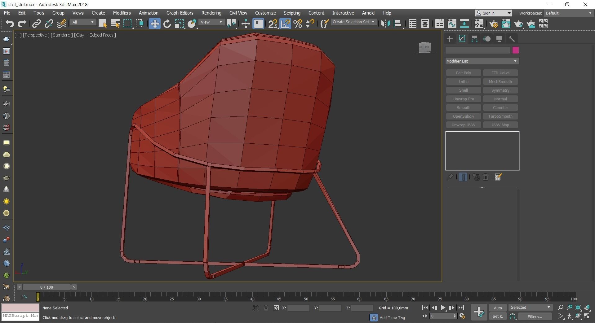Viewport: 595px width, 323px height.
Task: Click the object name field
Action: [x=478, y=50]
